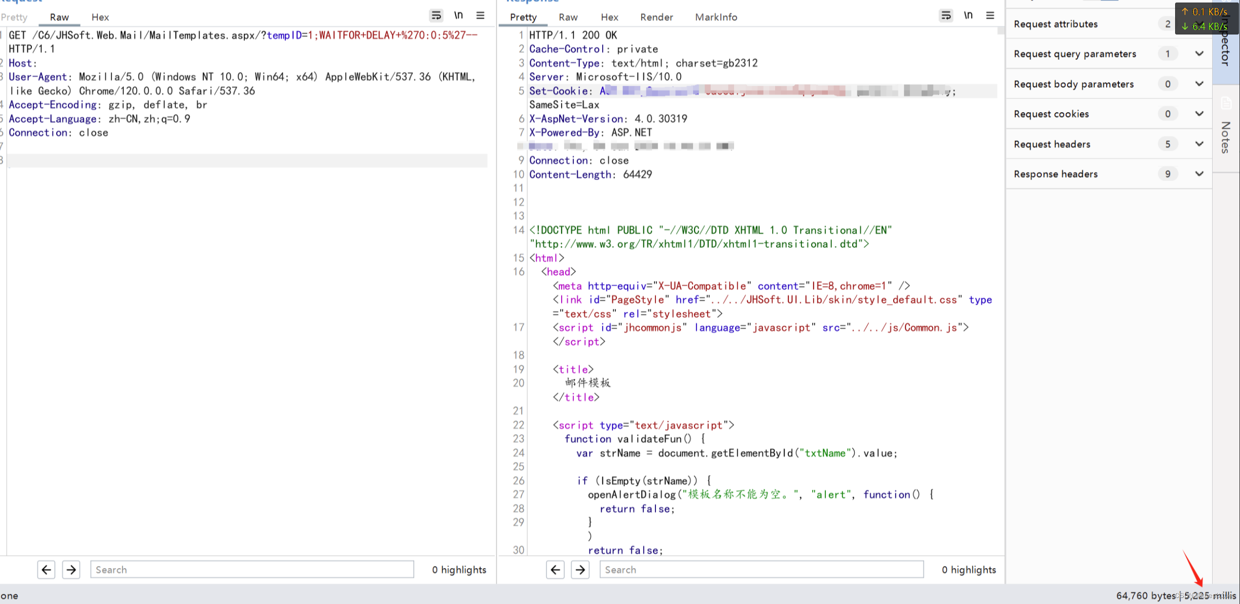
Task: Click Cache-Control: private header
Action: [x=594, y=49]
